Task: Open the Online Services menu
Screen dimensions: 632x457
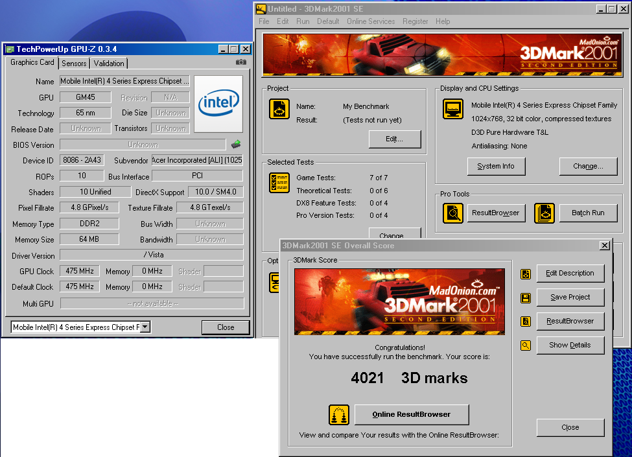Action: 371,21
